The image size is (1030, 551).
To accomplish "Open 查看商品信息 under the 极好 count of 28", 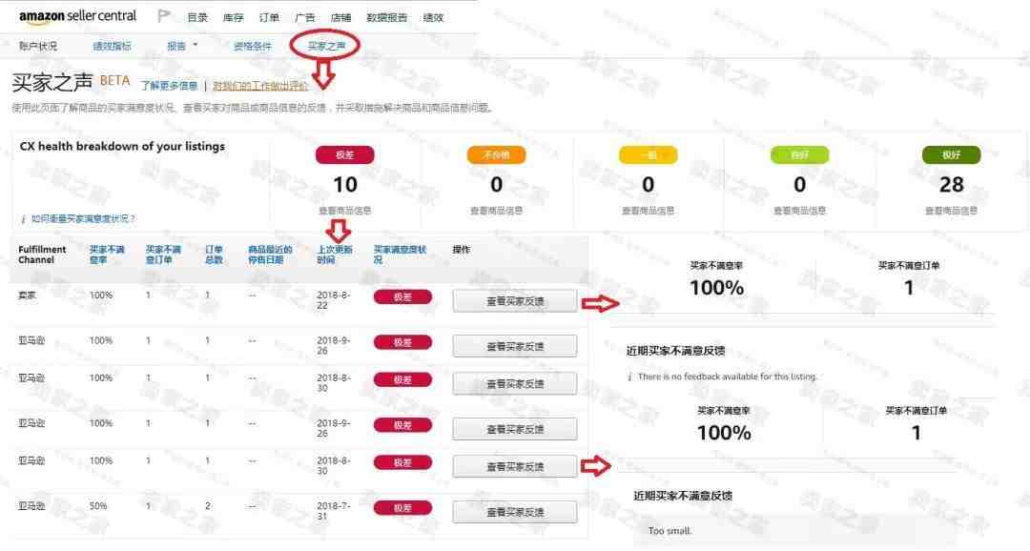I will click(952, 211).
